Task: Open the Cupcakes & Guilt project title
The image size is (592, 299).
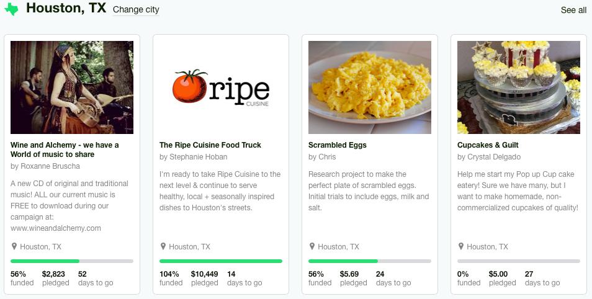Action: 488,145
